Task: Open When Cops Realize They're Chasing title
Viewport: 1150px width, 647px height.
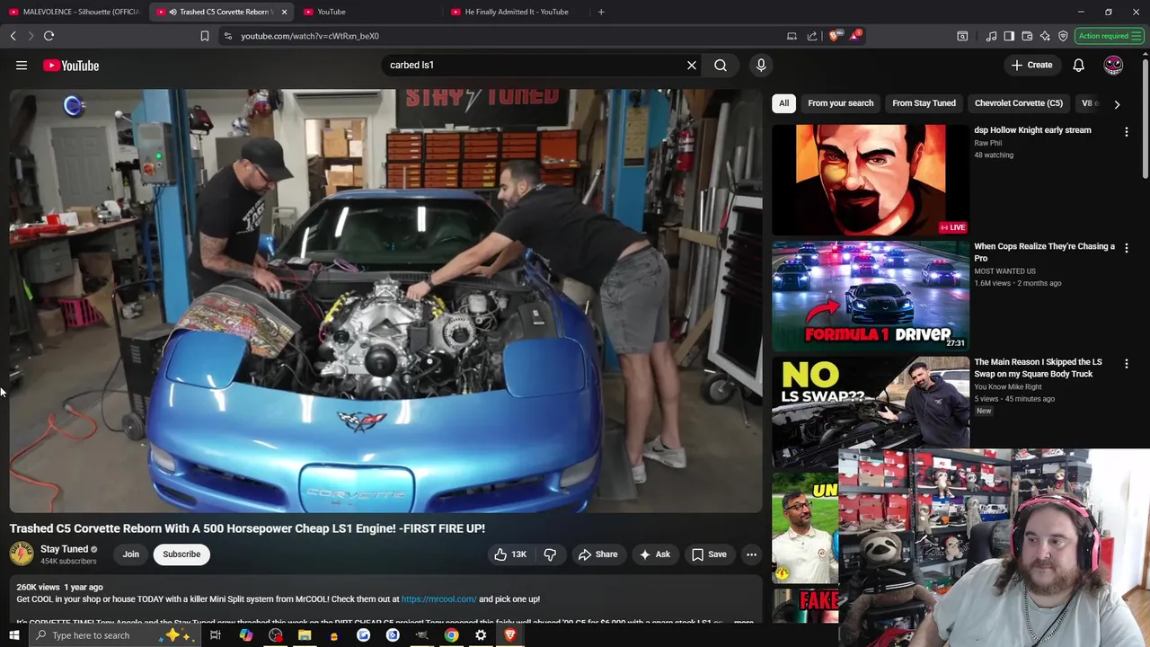Action: [x=1044, y=252]
